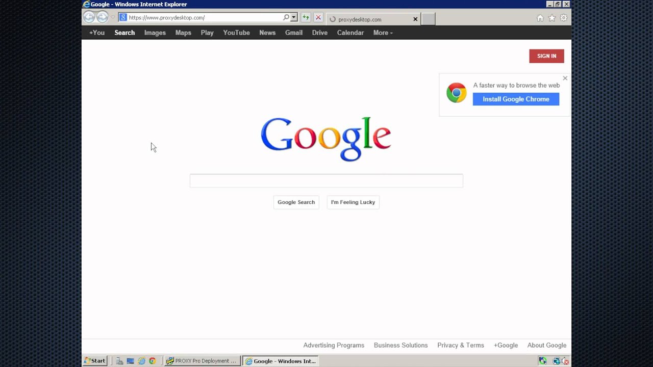Close the proxydesktop.com tab
The image size is (653, 367).
pos(415,19)
